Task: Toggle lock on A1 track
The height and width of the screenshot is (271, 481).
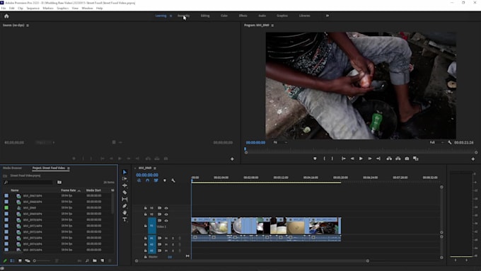Action: point(146,238)
